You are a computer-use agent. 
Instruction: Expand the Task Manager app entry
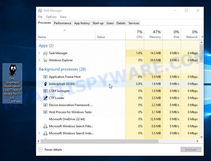39,53
